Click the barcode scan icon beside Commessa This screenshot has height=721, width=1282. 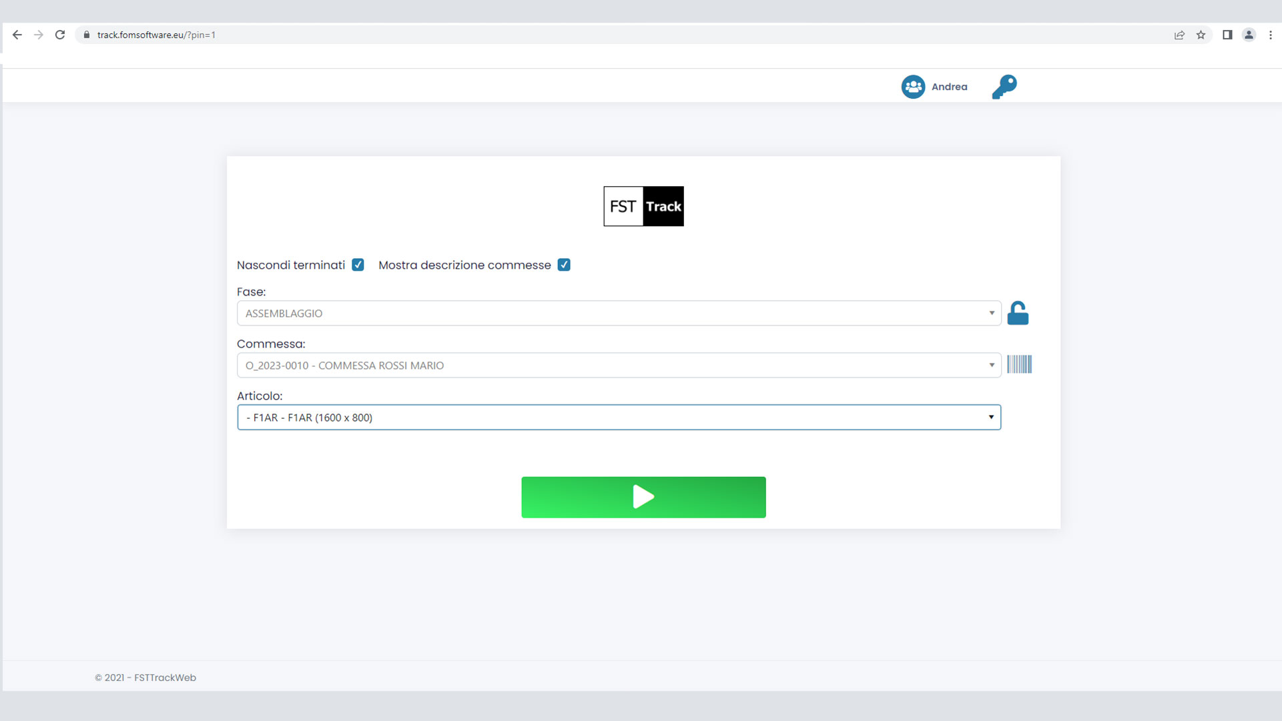click(1019, 364)
